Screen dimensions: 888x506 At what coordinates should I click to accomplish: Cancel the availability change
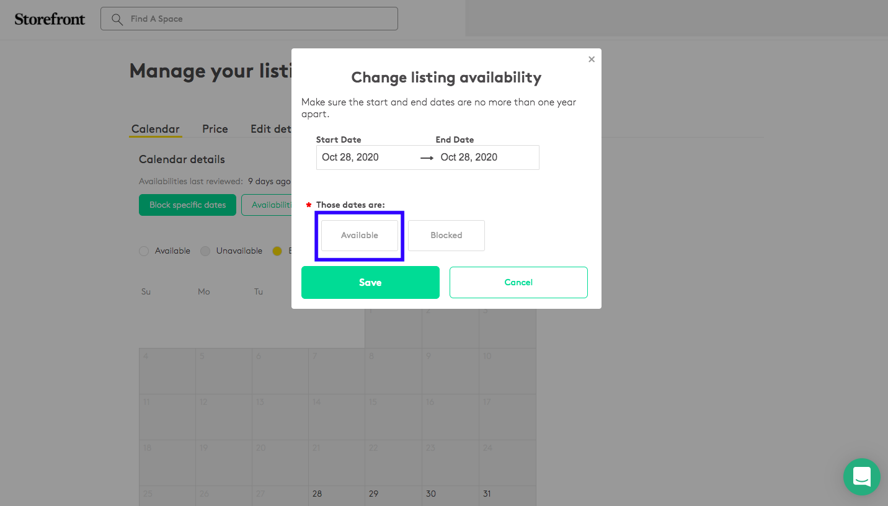tap(518, 283)
